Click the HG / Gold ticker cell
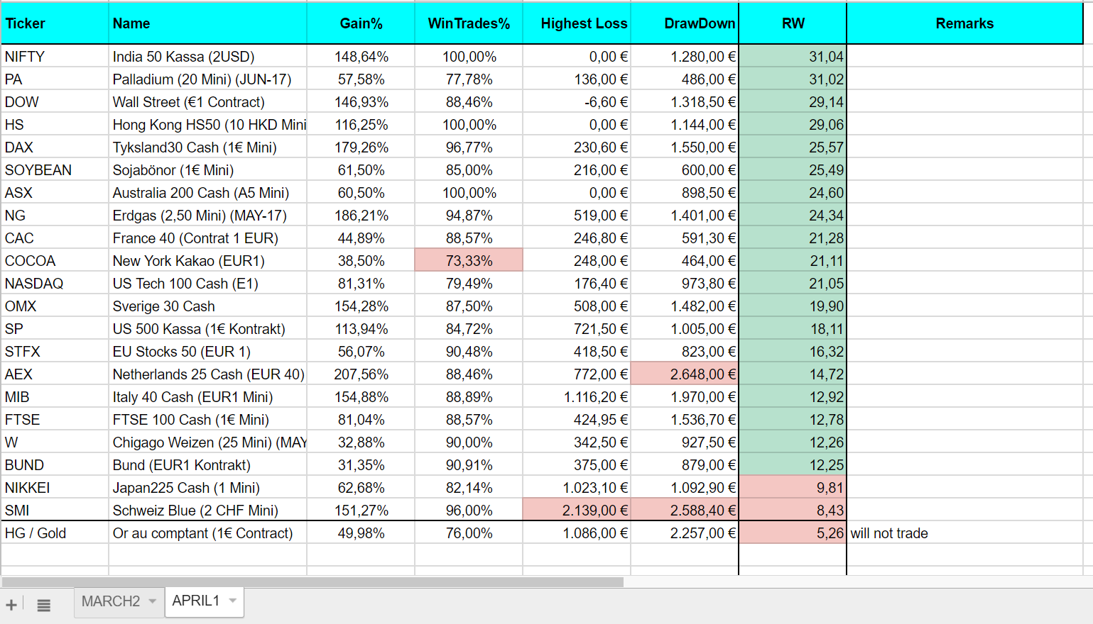Screen dimensions: 1093x624 tap(55, 533)
